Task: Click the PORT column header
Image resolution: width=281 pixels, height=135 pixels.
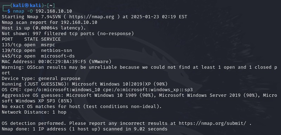Action: tap(7, 39)
